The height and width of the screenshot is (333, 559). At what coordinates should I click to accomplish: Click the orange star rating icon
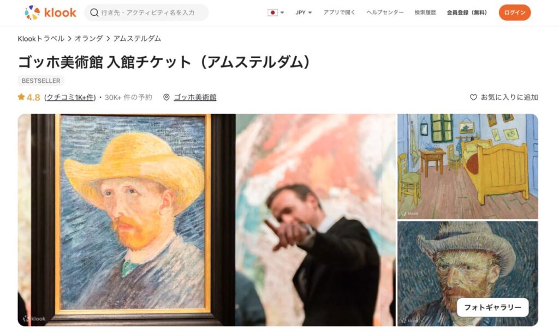[x=21, y=97]
